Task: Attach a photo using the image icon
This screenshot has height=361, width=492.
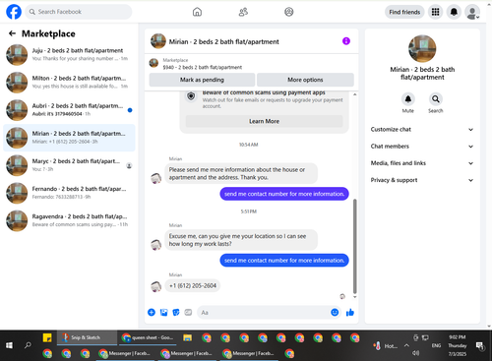Action: pos(163,312)
